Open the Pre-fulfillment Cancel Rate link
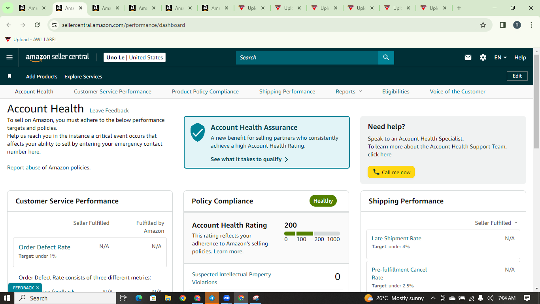The width and height of the screenshot is (540, 304). click(399, 274)
